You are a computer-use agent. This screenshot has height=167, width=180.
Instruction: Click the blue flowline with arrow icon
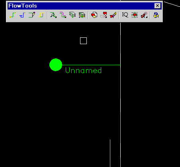point(22,15)
